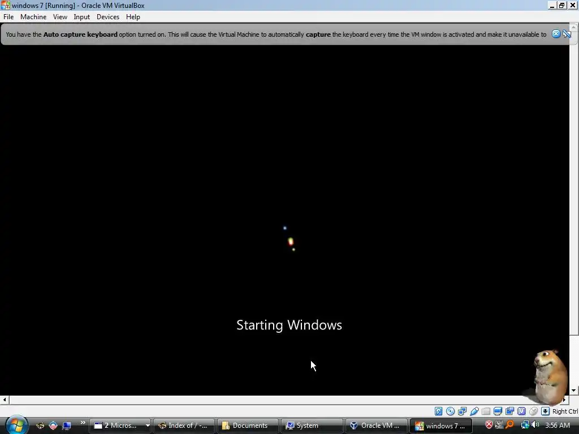Click the optical disc status icon
The width and height of the screenshot is (579, 434).
[450, 411]
